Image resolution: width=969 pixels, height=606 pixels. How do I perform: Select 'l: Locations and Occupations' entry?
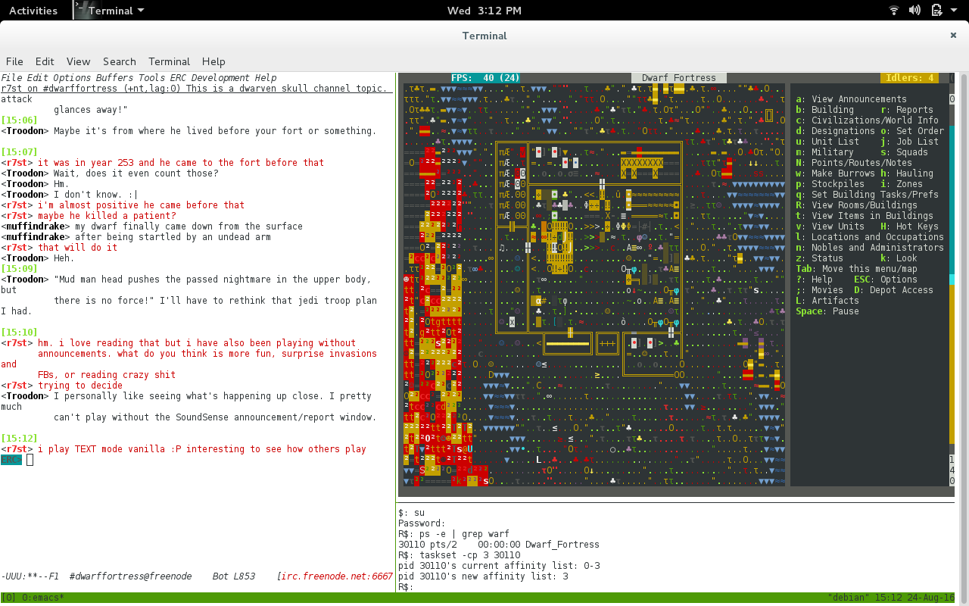(870, 237)
